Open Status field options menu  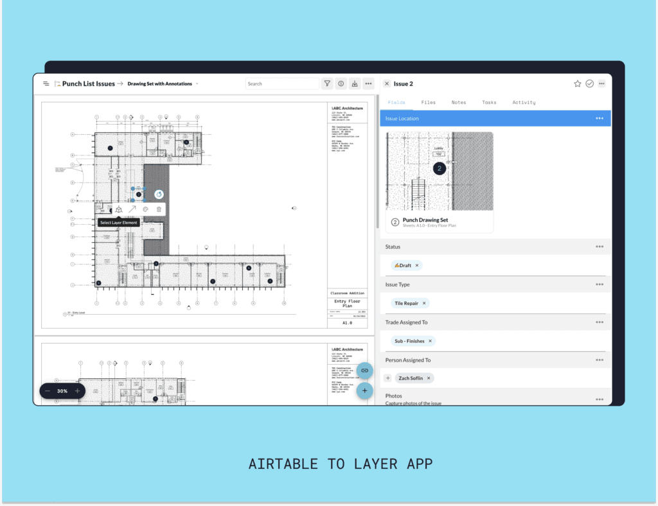coord(600,247)
